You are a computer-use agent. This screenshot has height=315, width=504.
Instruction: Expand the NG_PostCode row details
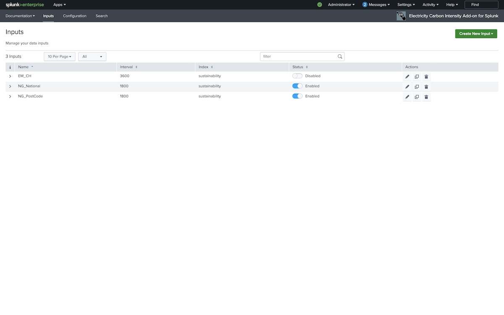click(x=10, y=96)
